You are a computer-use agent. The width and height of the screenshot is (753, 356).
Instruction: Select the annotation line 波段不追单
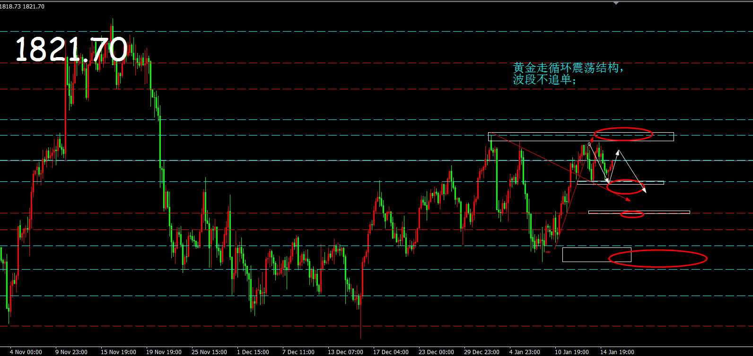(x=545, y=79)
